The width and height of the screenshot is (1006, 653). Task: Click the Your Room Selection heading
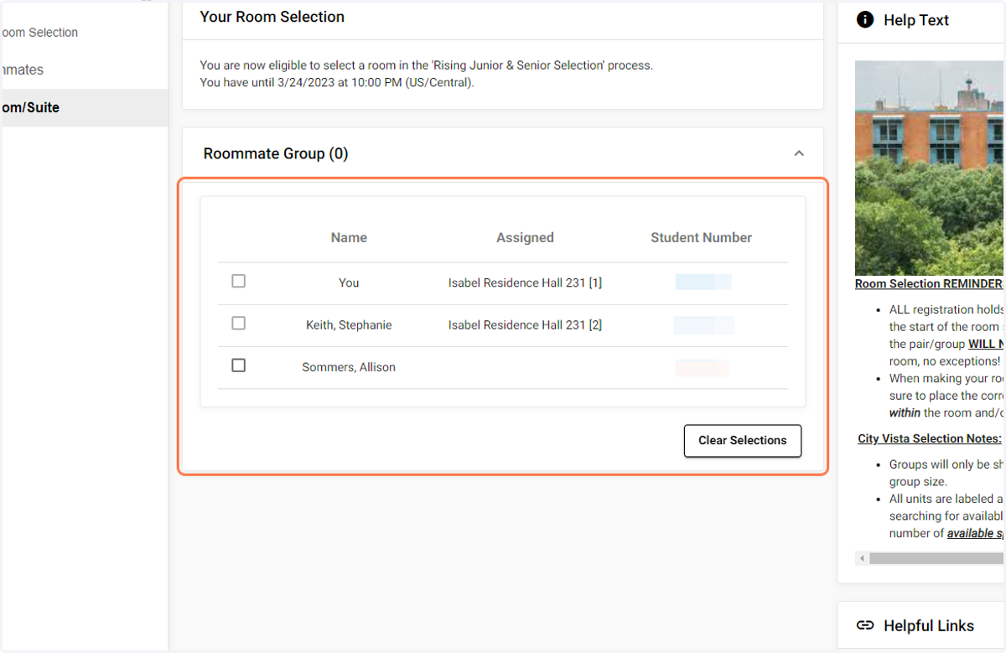(x=272, y=17)
